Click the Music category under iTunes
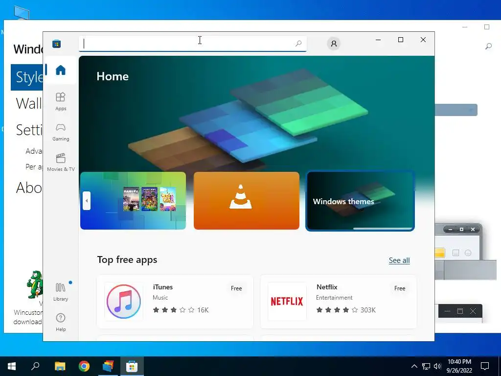This screenshot has height=376, width=501. tap(160, 297)
